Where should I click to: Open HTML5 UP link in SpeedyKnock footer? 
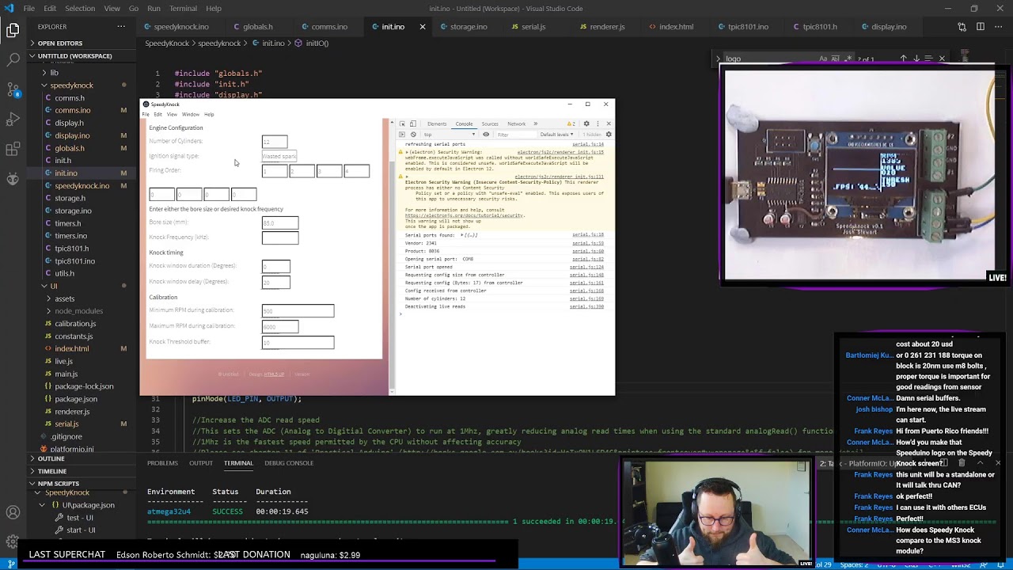click(x=274, y=374)
